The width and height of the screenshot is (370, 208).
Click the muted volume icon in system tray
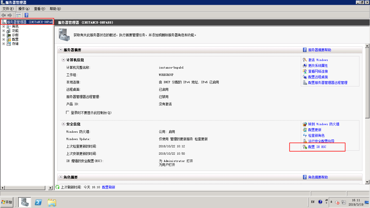(337, 202)
